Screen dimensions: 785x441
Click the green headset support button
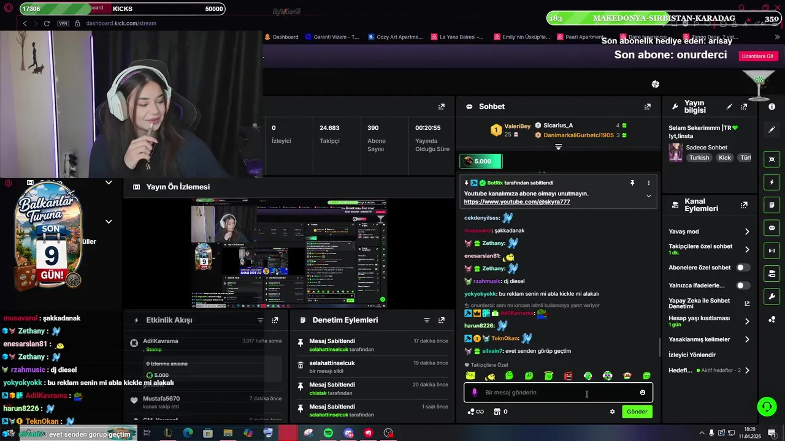[767, 406]
